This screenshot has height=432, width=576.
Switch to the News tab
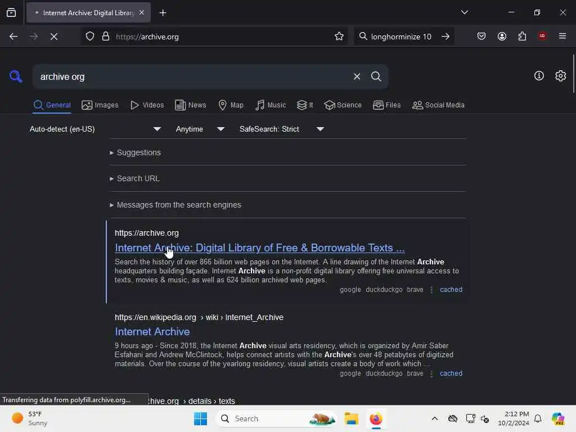191,105
